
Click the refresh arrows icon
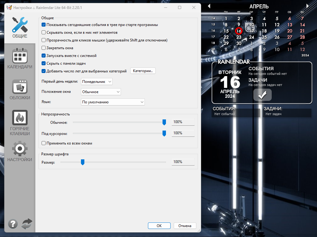point(27,224)
